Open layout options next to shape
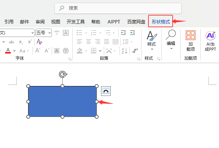 106,91
